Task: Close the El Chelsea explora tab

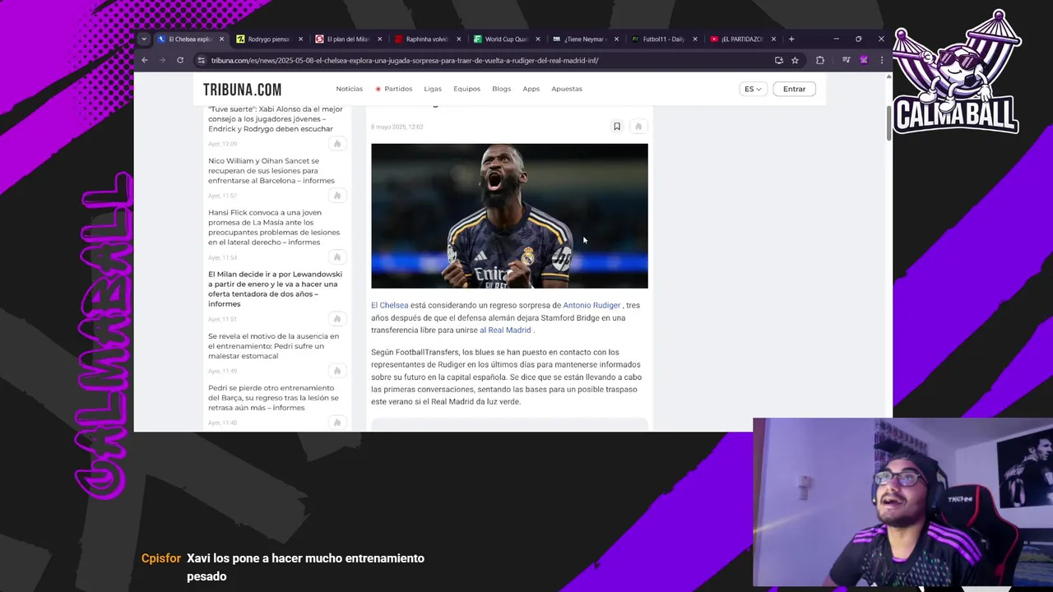Action: pyautogui.click(x=221, y=39)
